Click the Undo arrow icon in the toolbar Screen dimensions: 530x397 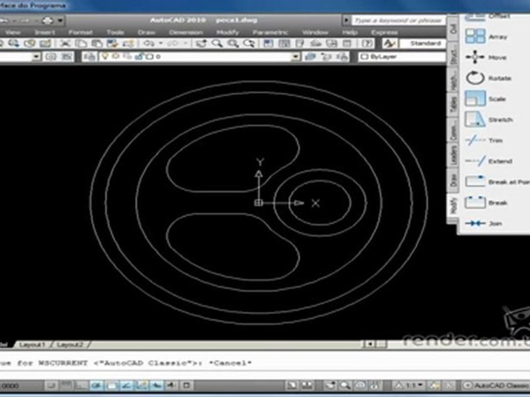click(x=148, y=44)
